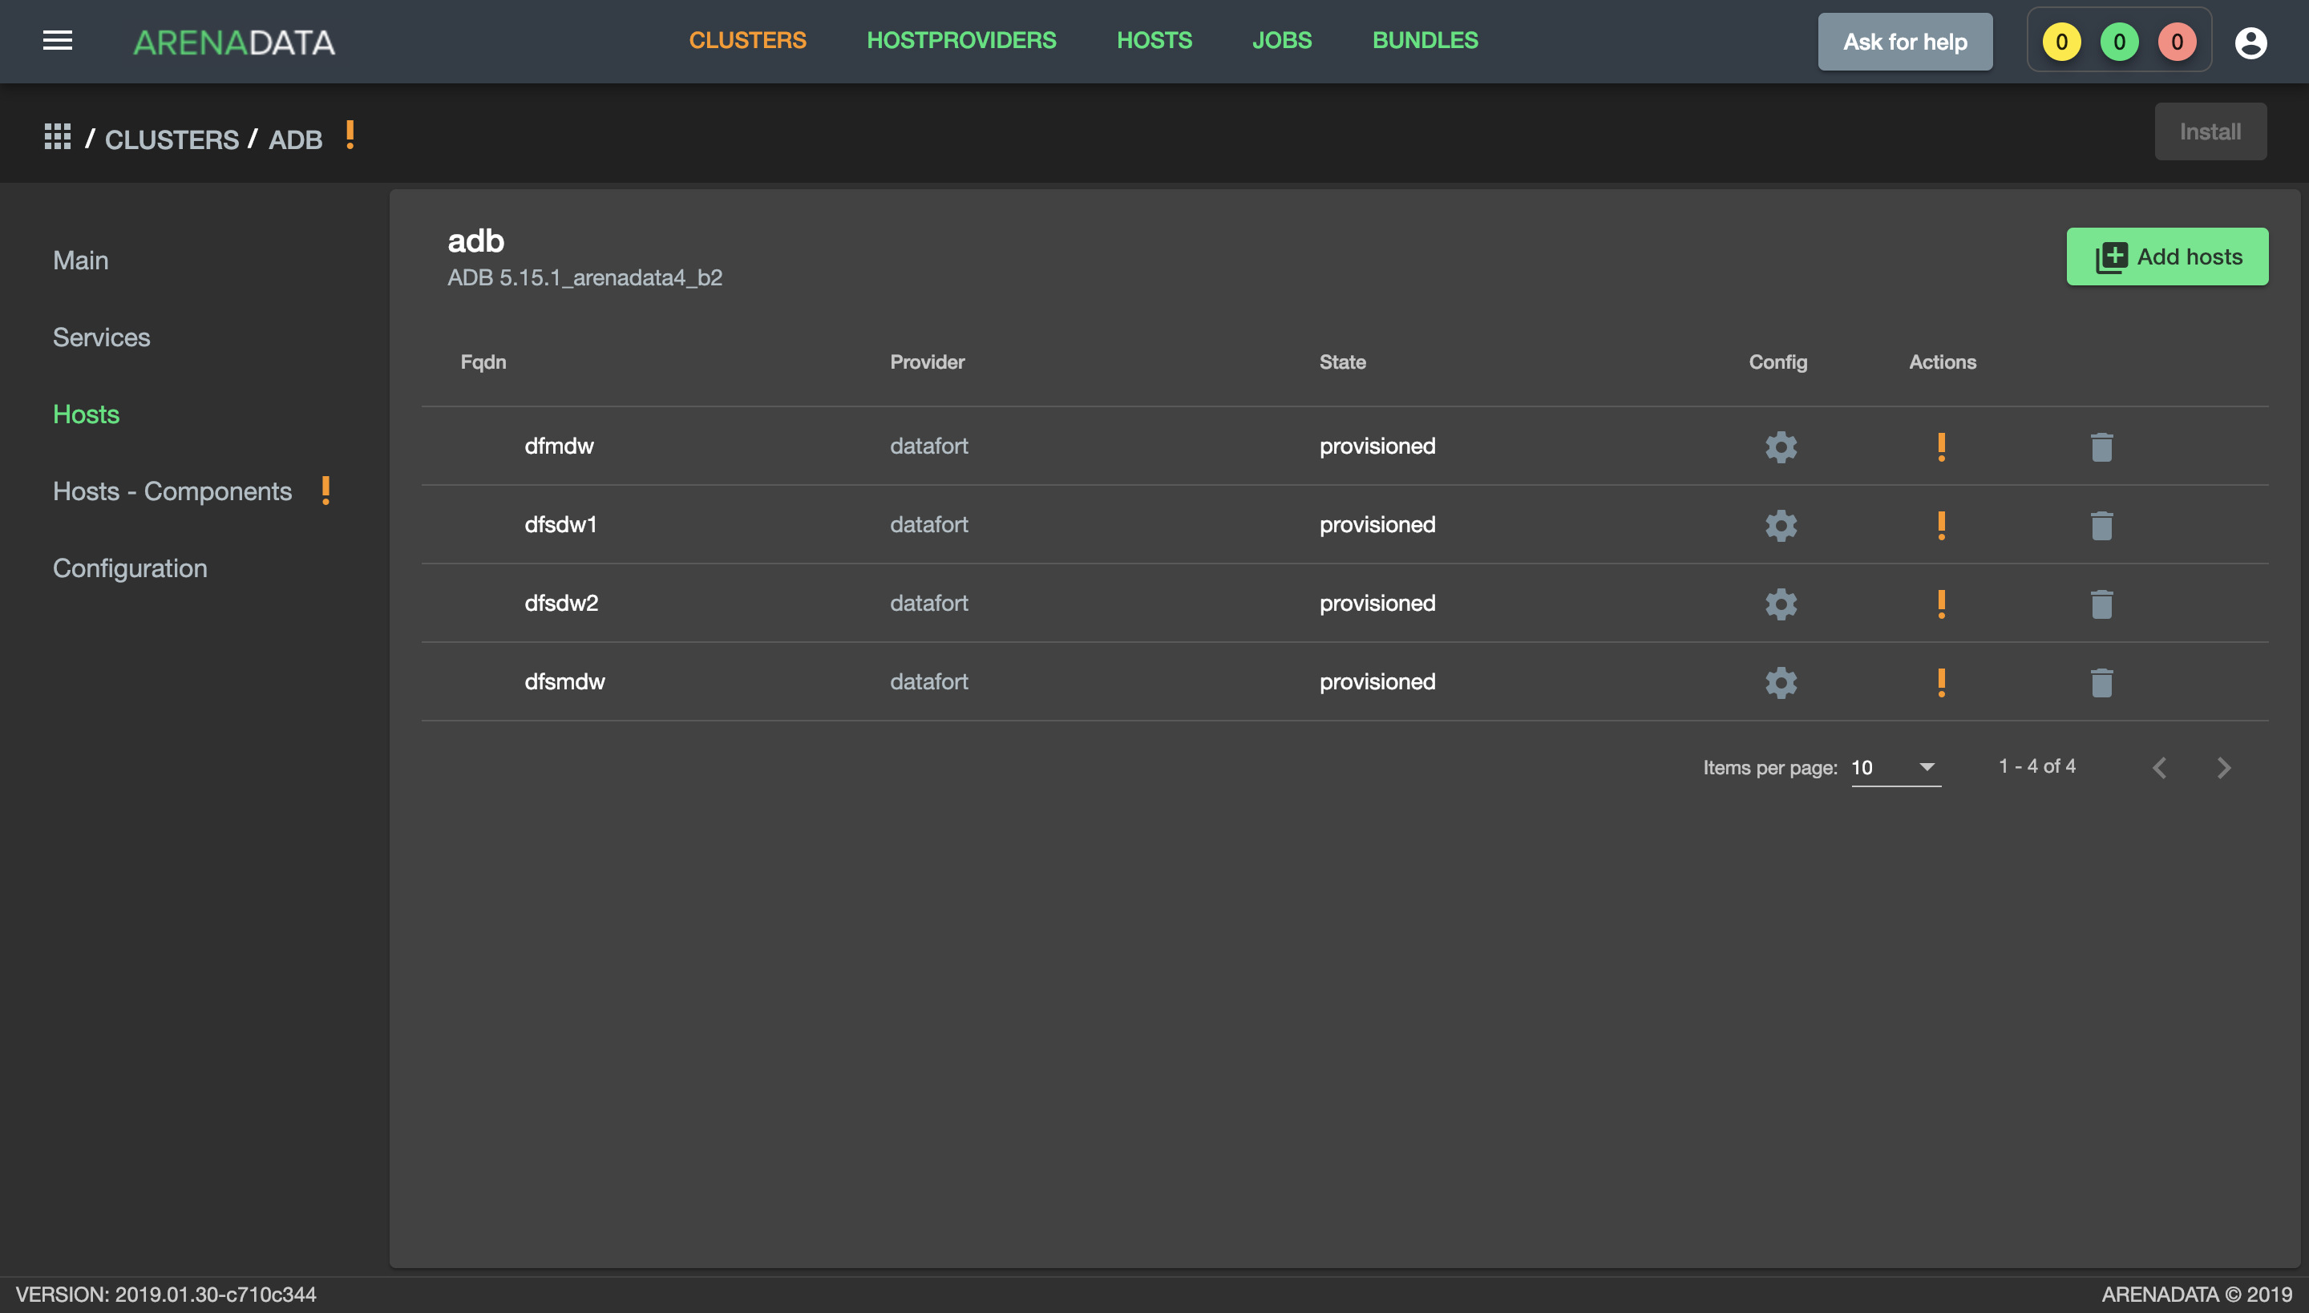
Task: Open config gear for host dfsdw1
Action: tap(1781, 525)
